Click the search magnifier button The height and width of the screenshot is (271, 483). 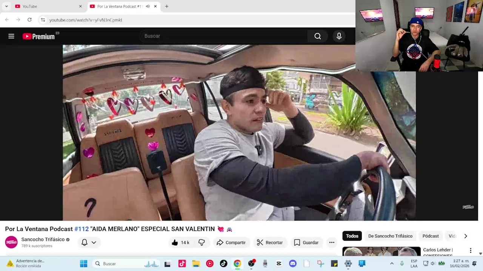(318, 36)
